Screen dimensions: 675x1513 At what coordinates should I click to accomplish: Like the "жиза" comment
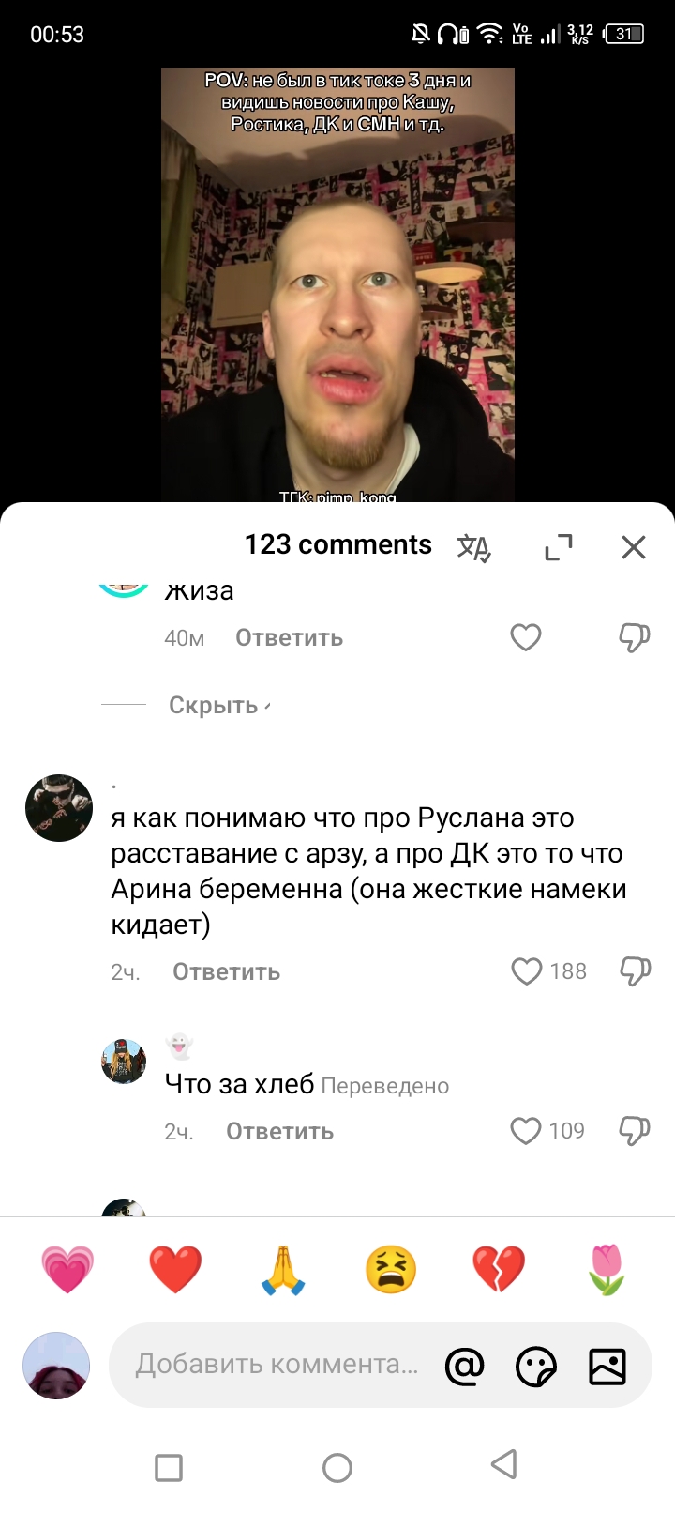click(526, 638)
